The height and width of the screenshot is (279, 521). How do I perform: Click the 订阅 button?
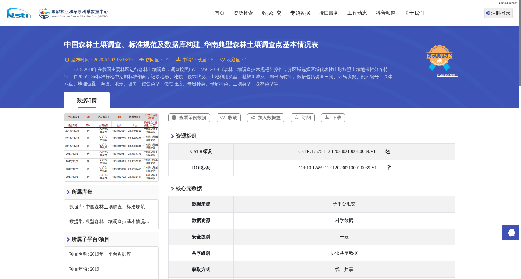point(303,118)
